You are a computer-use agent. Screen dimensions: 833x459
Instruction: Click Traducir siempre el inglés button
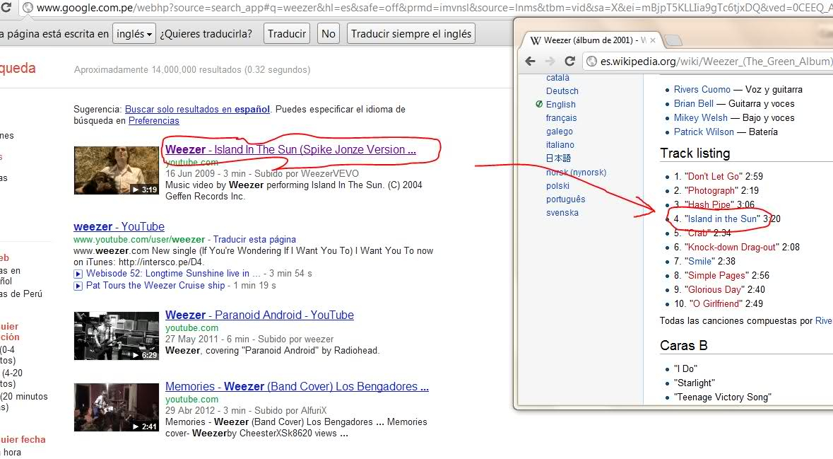(410, 34)
